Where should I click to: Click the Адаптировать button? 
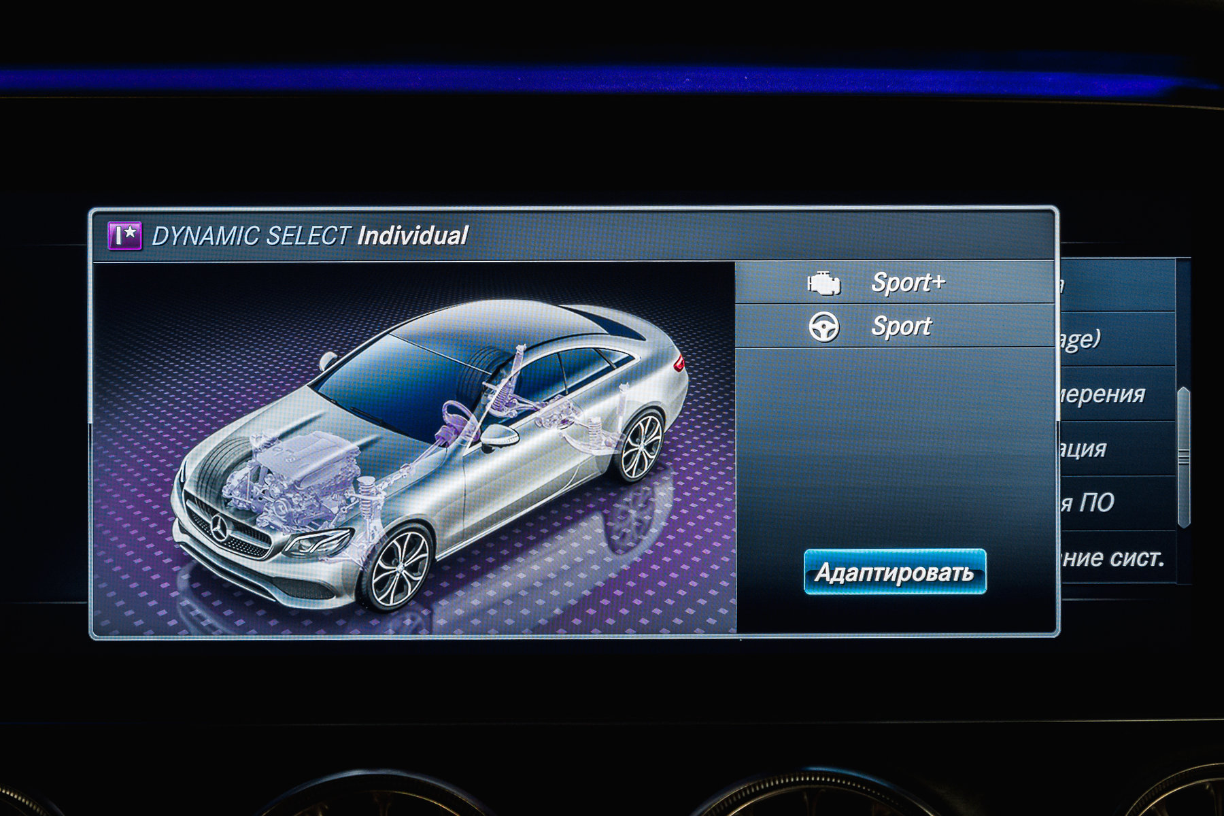click(x=895, y=572)
